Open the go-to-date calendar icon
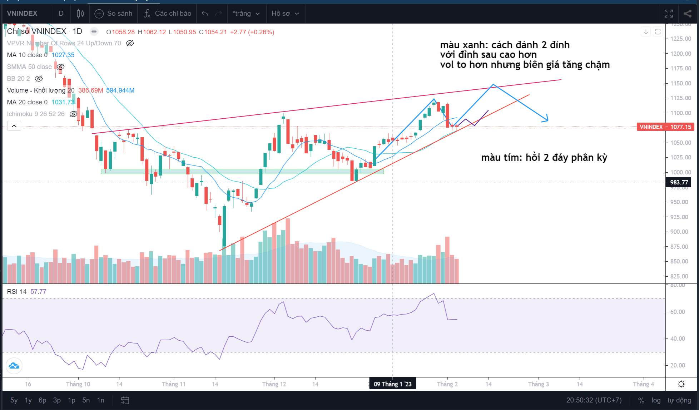The width and height of the screenshot is (699, 410). pyautogui.click(x=125, y=400)
